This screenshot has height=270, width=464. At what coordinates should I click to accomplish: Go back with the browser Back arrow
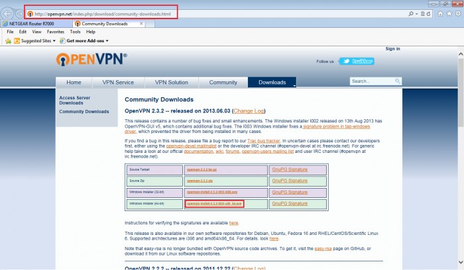[x=7, y=14]
